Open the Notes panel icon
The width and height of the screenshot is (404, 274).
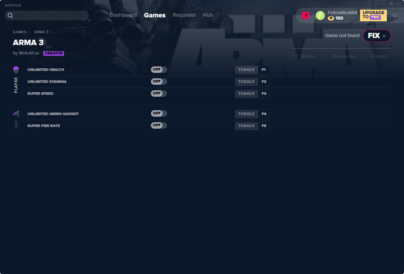[295, 56]
